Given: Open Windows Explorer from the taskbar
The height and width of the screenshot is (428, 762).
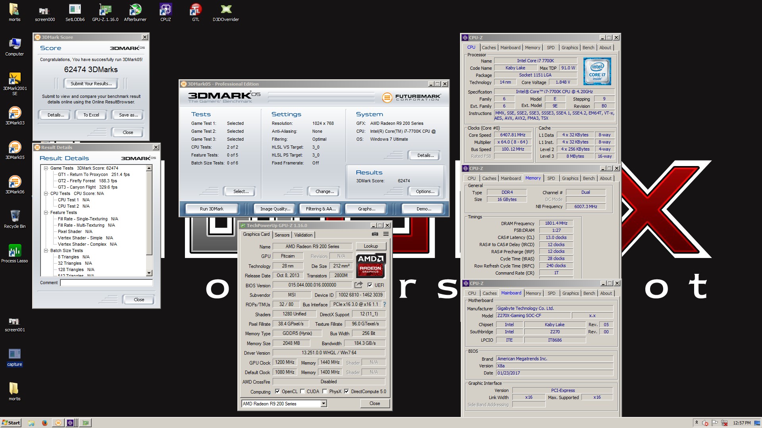Looking at the screenshot, I should pos(31,423).
